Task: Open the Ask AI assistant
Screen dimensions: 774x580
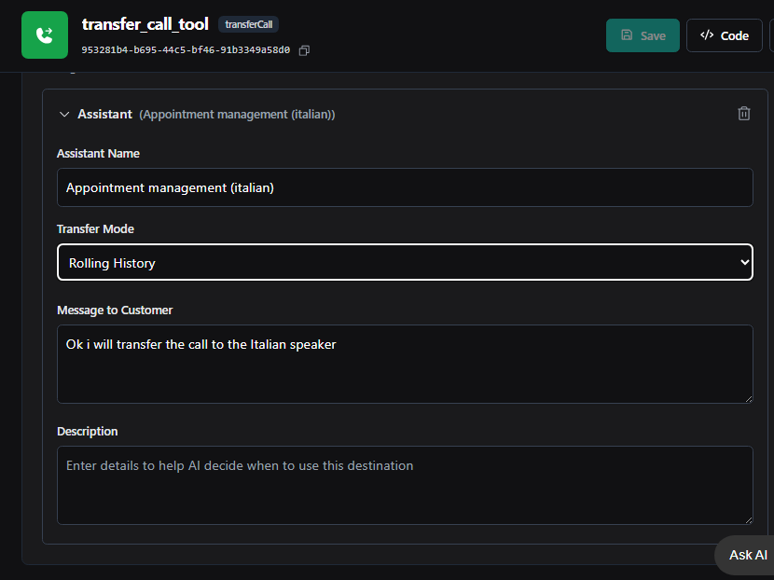Action: [747, 555]
